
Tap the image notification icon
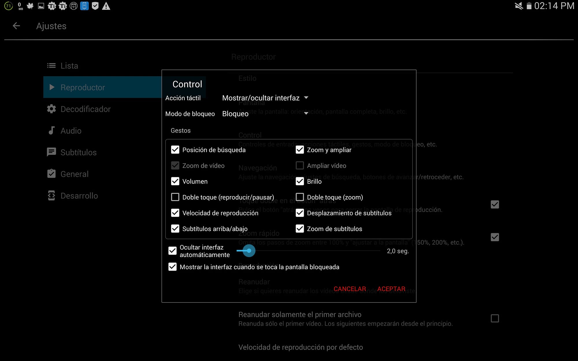pos(41,6)
